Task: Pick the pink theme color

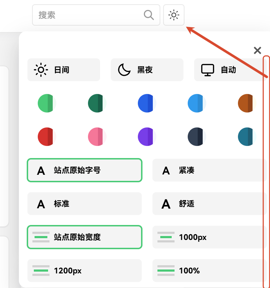Action: click(97, 137)
